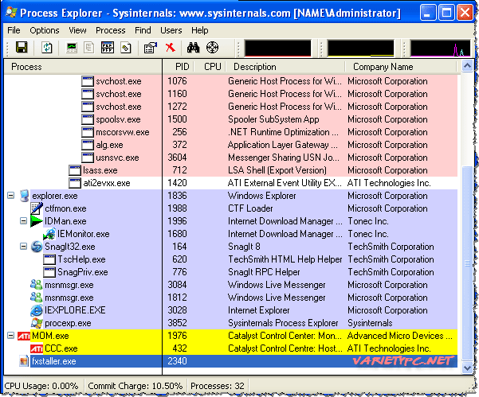The image size is (479, 397).
Task: Collapse the IDMan.exe tree node
Action: pos(24,220)
